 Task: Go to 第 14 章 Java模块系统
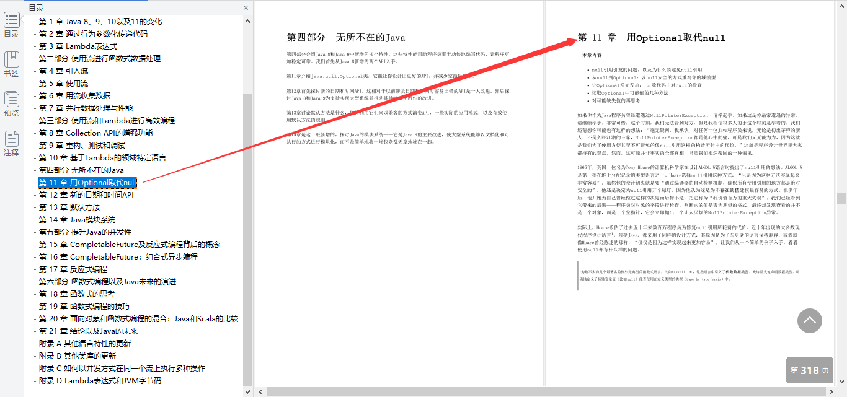pyautogui.click(x=77, y=219)
